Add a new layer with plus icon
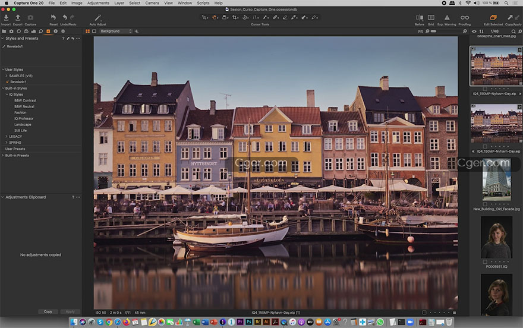The image size is (523, 328). pyautogui.click(x=137, y=31)
